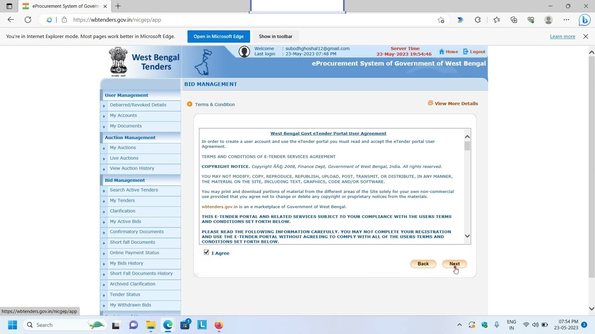The width and height of the screenshot is (595, 334).
Task: Open My Bids History
Action: [x=126, y=263]
